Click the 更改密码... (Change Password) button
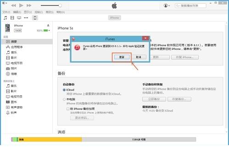 point(82,118)
